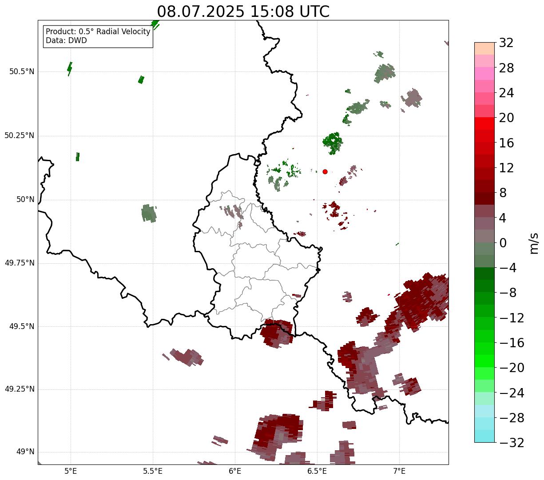Click the colorbar value 24
Screen dimensions: 544x480
506,93
